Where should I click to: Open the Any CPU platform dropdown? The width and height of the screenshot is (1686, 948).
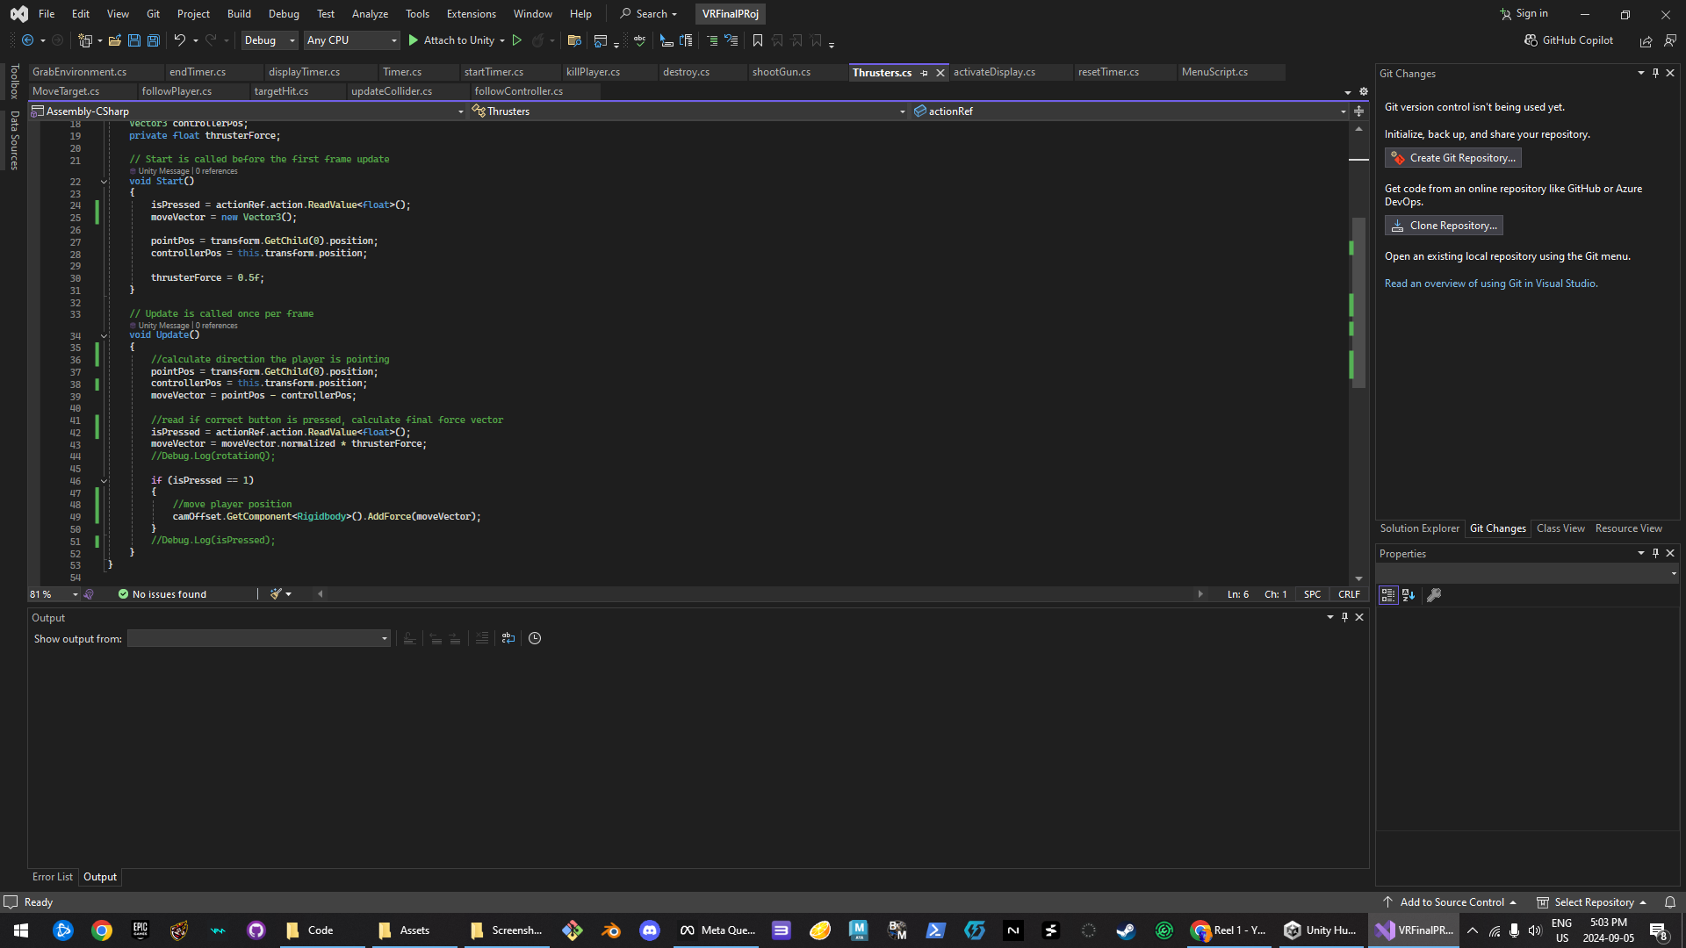[x=351, y=40]
